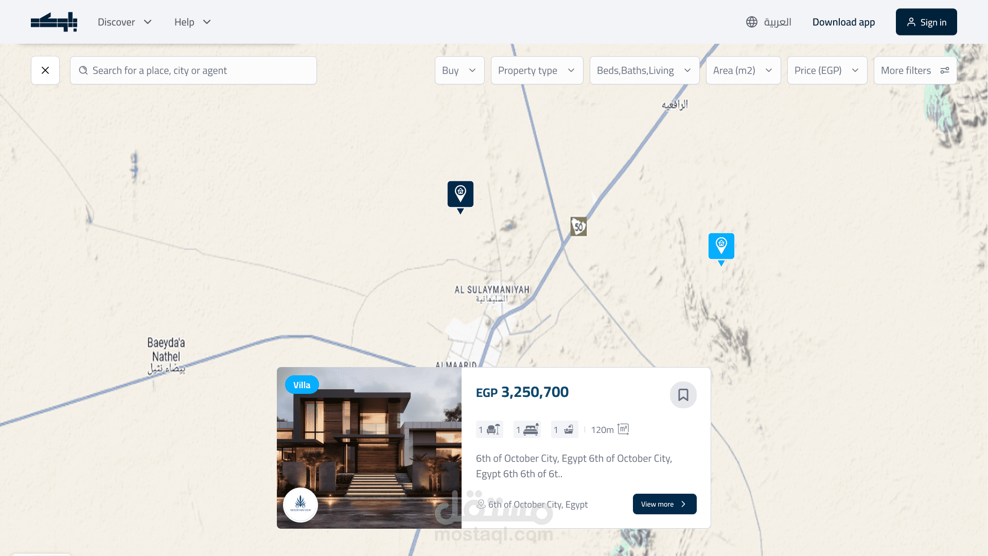Bookmark the villa listing
Image resolution: width=988 pixels, height=556 pixels.
[x=683, y=395]
